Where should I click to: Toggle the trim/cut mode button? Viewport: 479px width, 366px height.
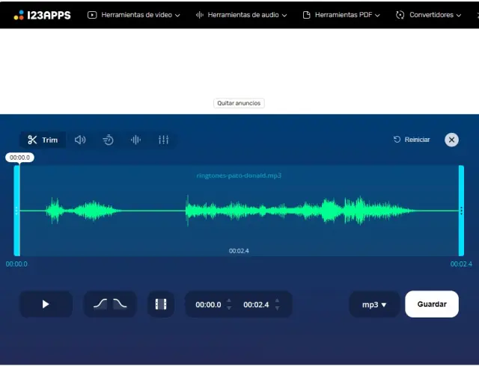point(161,304)
